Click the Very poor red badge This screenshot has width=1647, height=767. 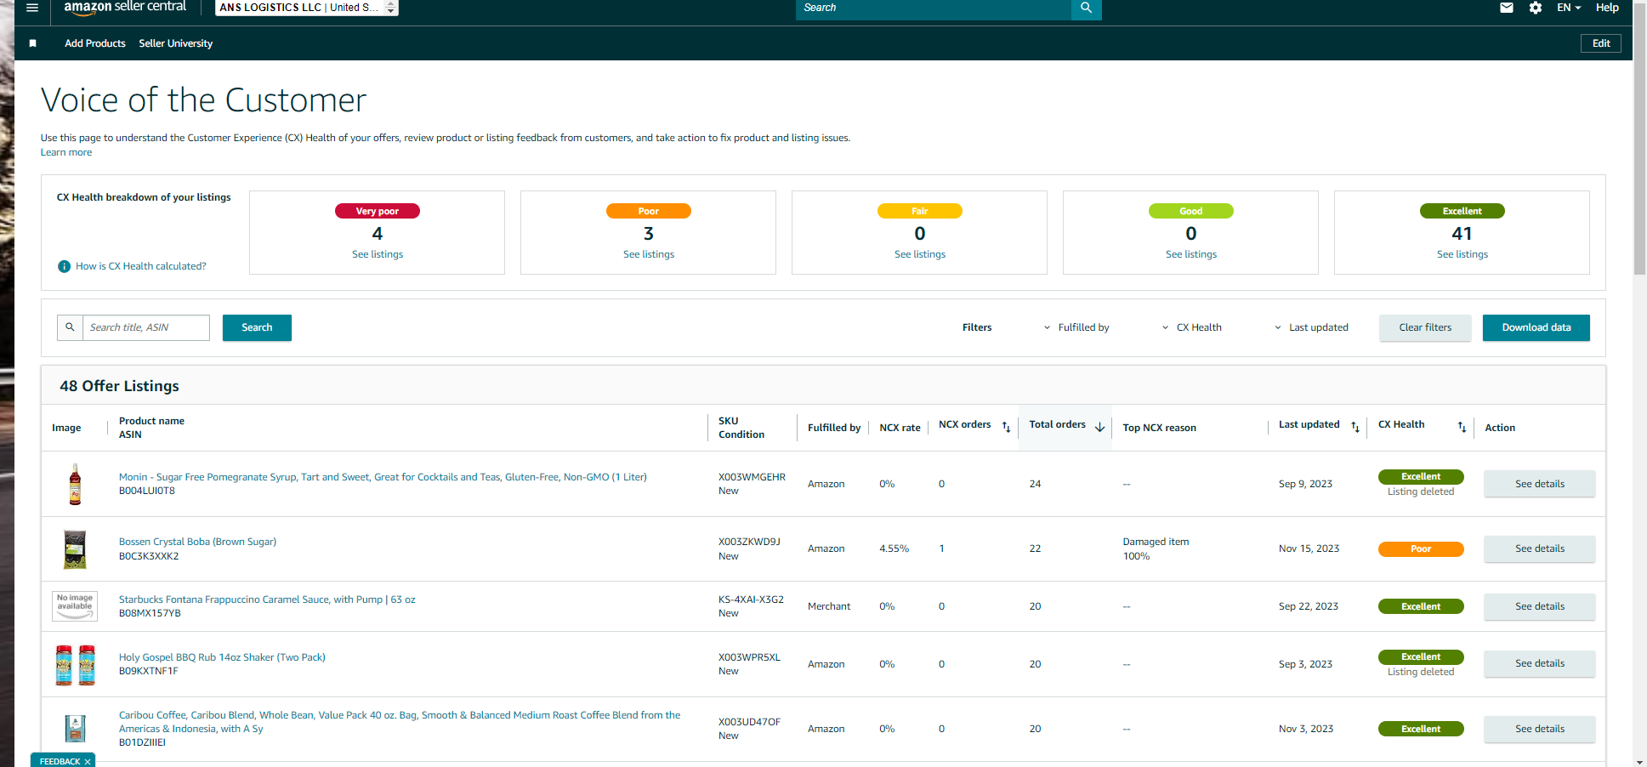[x=378, y=211]
